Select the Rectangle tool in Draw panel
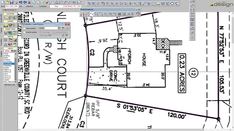Image resolution: width=234 pixels, height=131 pixels. click(x=96, y=14)
